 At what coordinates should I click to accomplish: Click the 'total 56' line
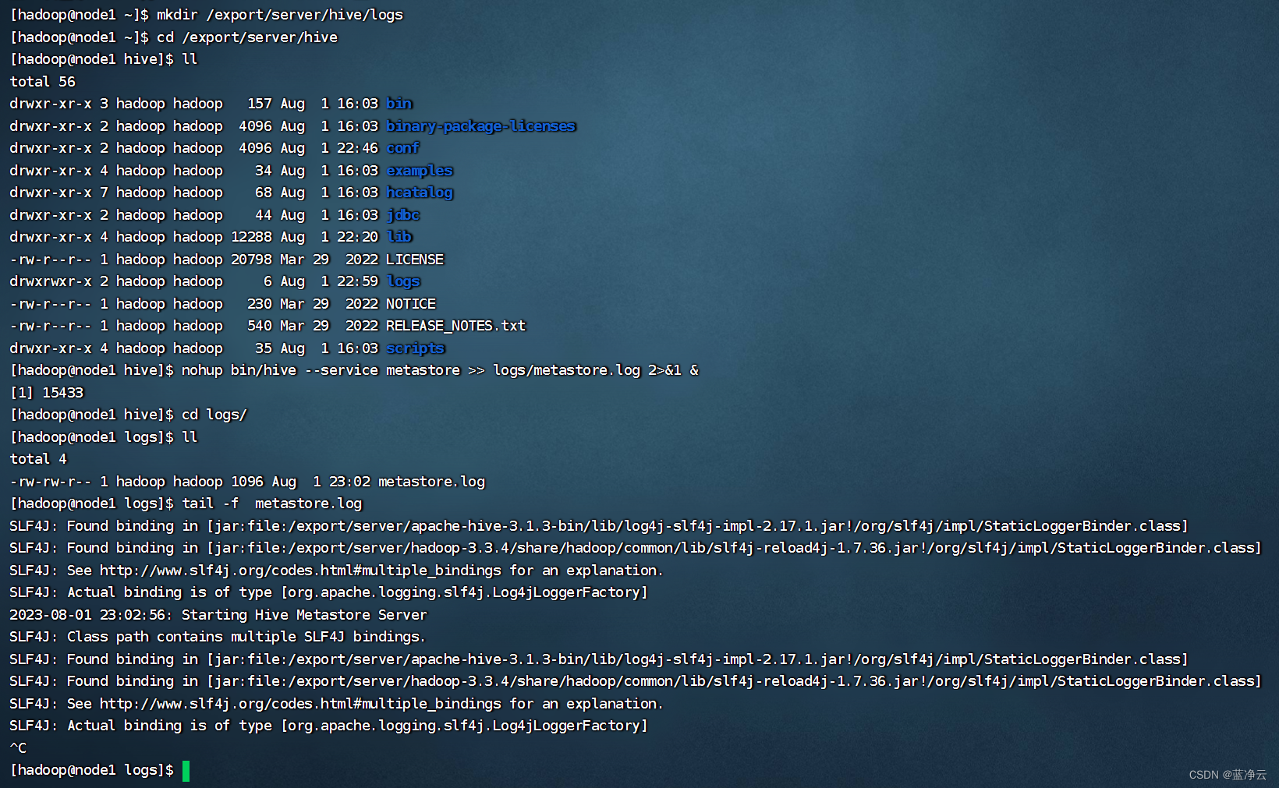tap(43, 82)
